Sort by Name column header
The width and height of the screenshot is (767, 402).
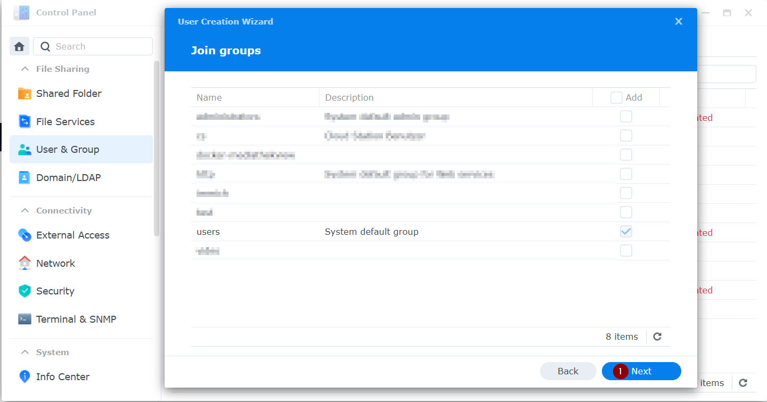pos(255,97)
